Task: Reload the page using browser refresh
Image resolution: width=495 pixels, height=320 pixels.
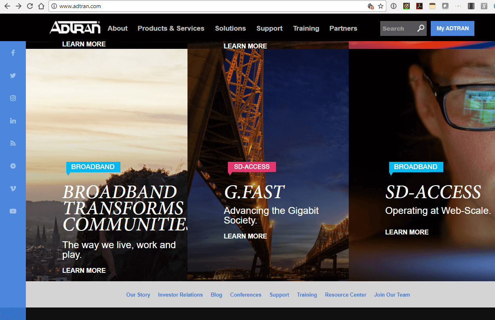Action: 29,6
